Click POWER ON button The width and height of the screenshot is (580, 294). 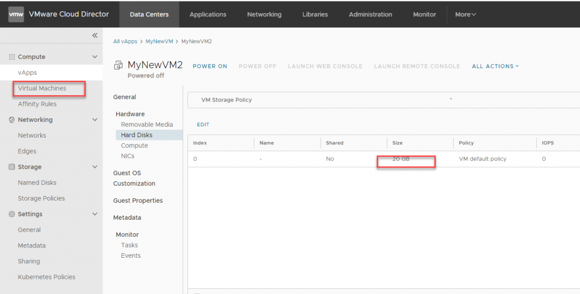[x=210, y=66]
